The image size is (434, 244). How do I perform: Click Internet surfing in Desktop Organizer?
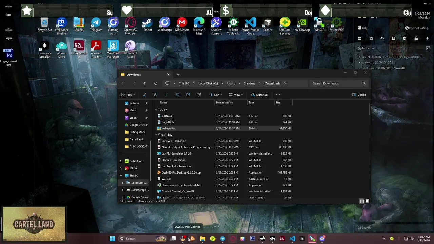click(x=417, y=28)
